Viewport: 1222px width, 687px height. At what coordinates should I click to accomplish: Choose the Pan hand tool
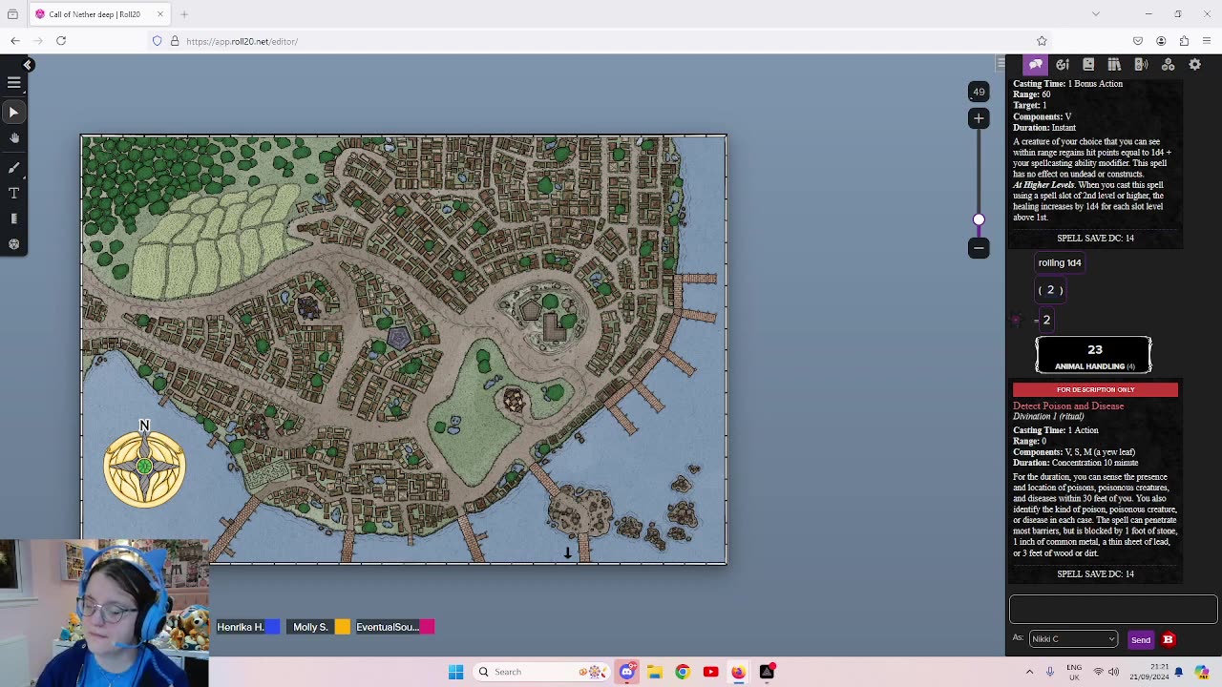coord(14,138)
